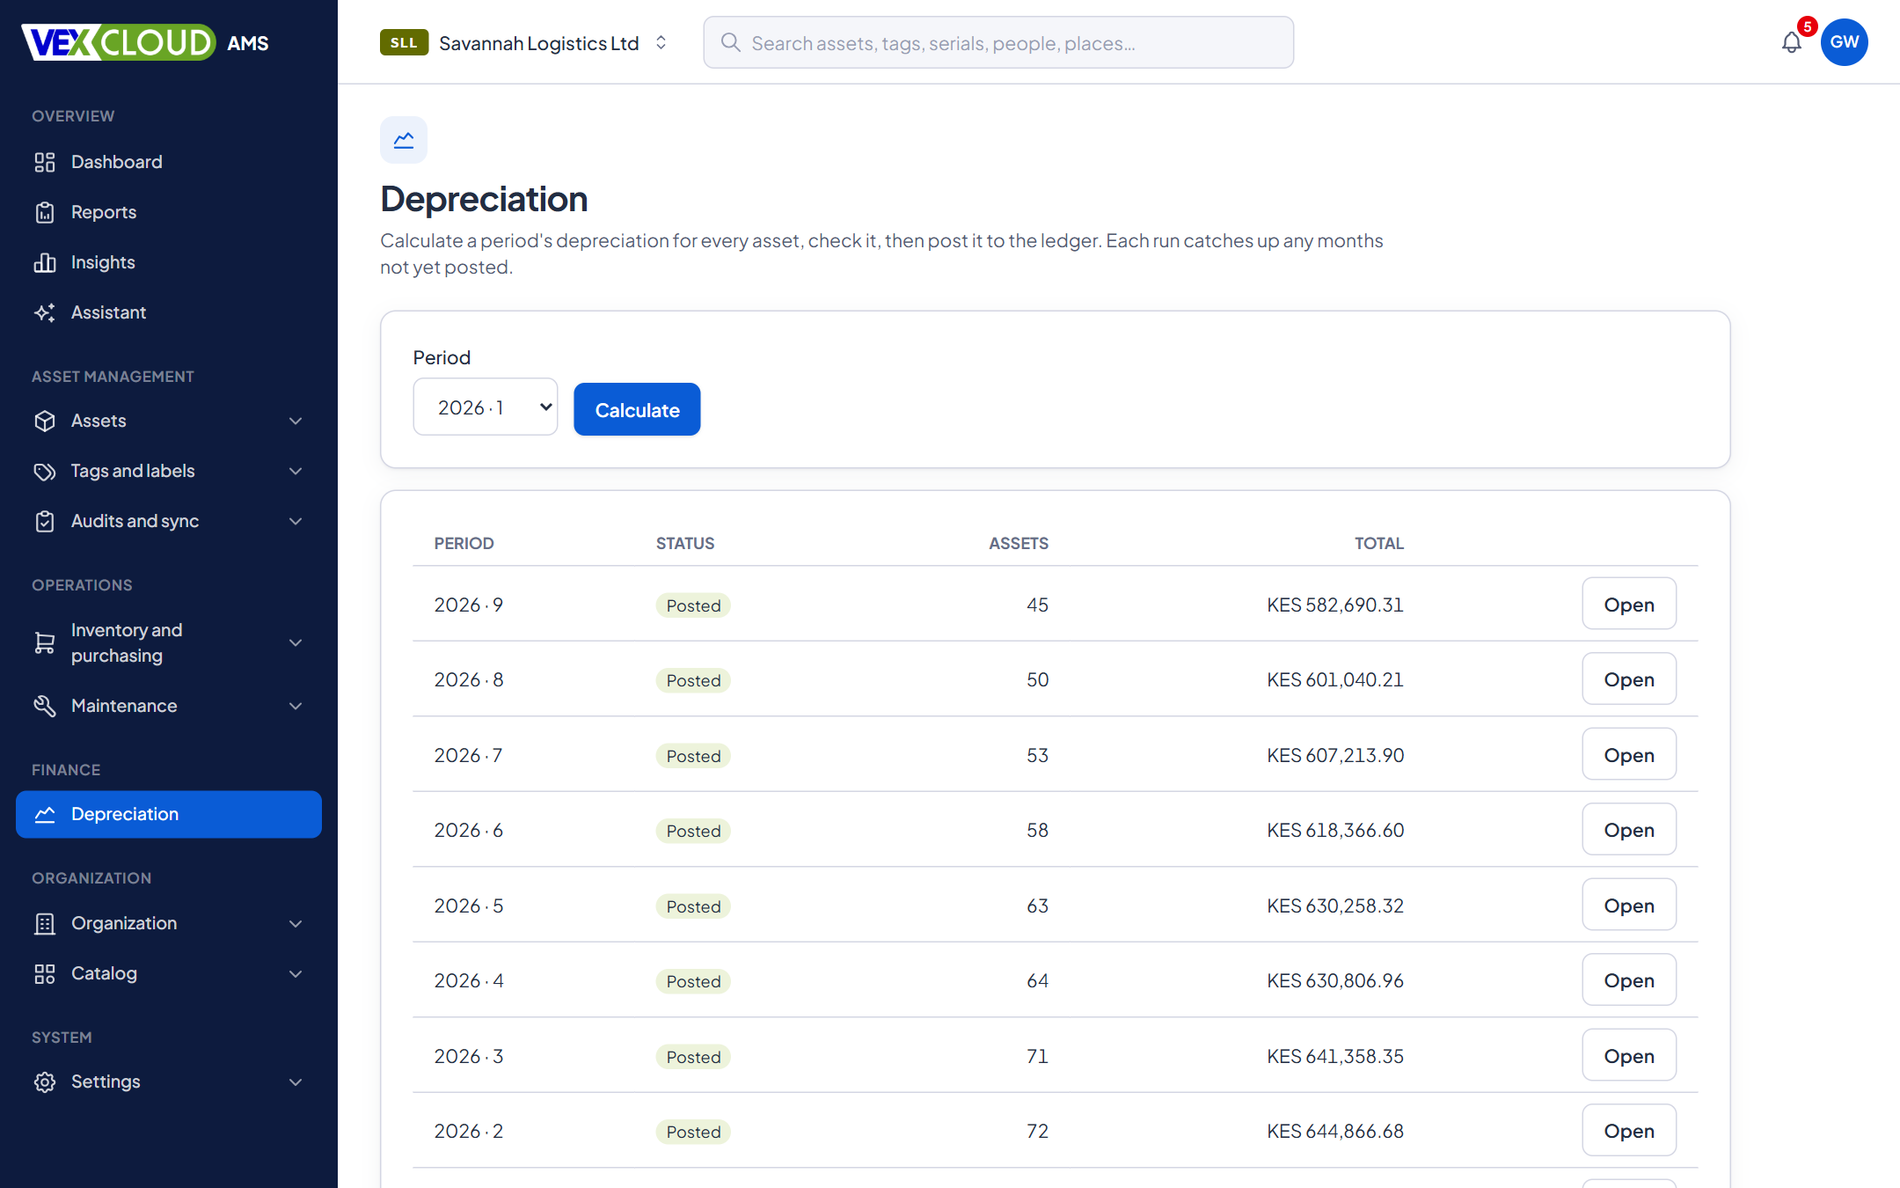Click the SLL organization badge
Screen dimensions: 1900x1188
(x=404, y=42)
